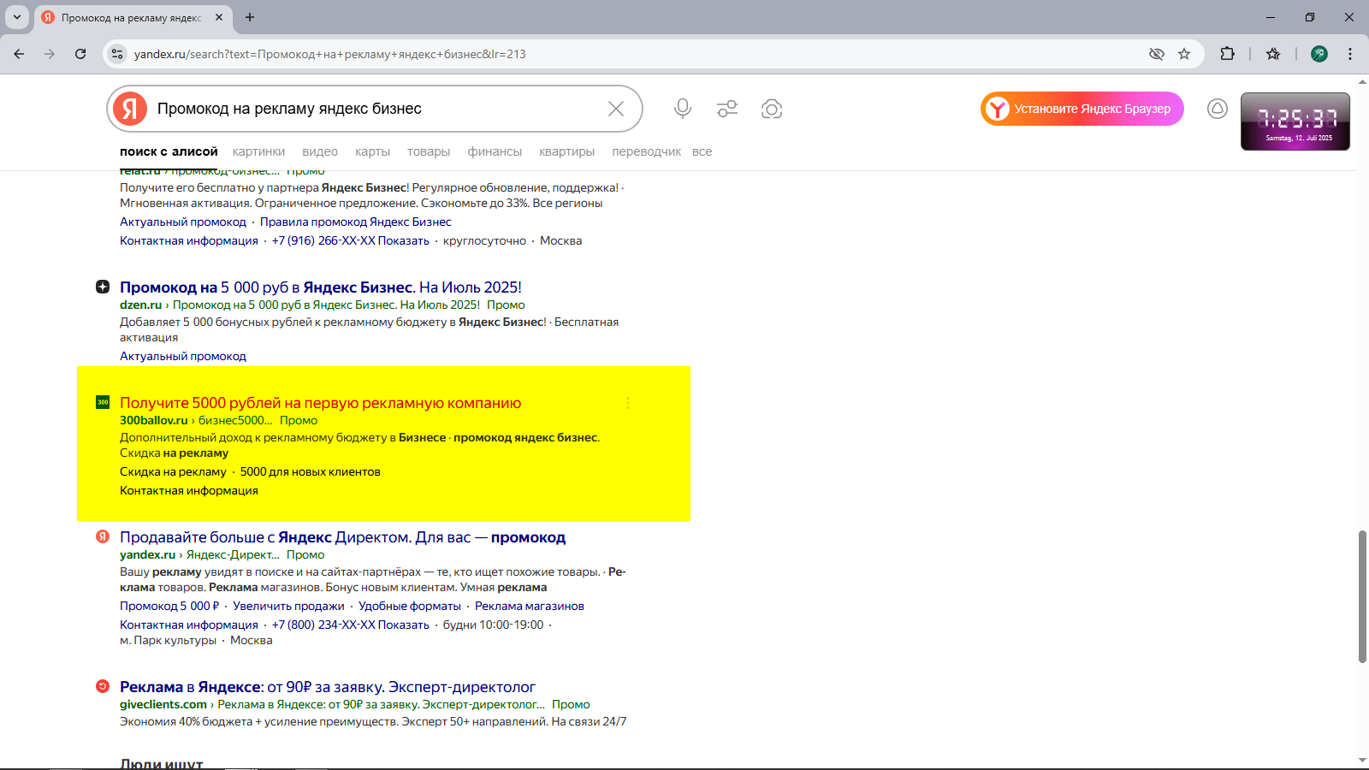Show phone number +7 (800) 234
The height and width of the screenshot is (770, 1369).
click(x=351, y=625)
